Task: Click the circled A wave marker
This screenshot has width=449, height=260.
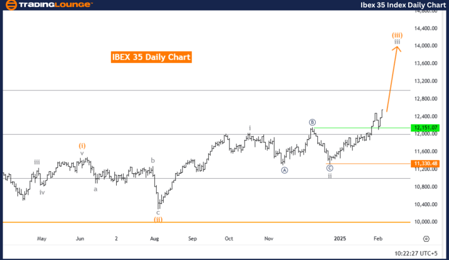Action: tap(284, 170)
